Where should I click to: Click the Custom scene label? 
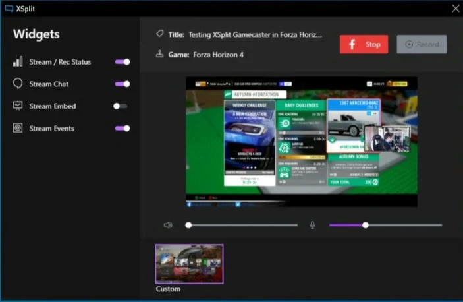(x=168, y=289)
